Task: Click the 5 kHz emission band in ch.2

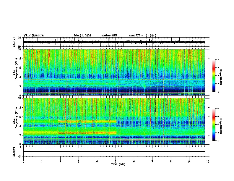Action: tap(87, 122)
